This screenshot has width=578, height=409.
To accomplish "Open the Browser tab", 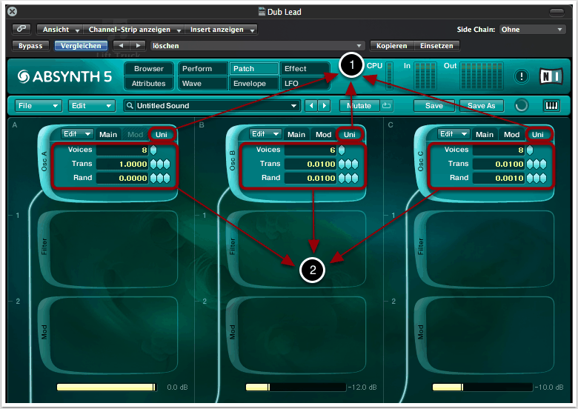I will (149, 69).
